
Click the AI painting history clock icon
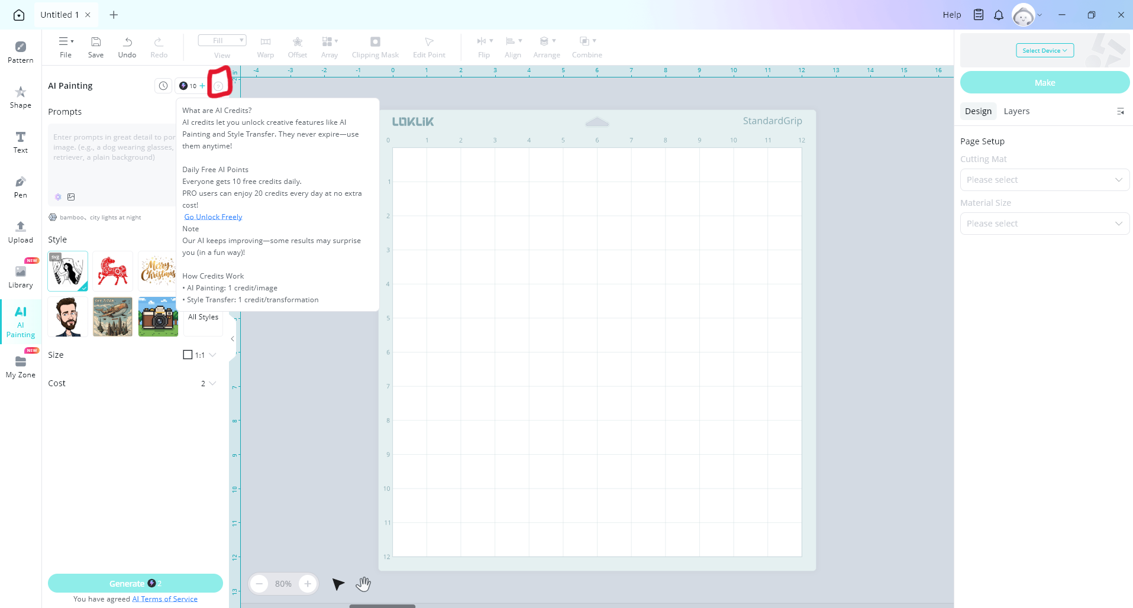point(163,86)
